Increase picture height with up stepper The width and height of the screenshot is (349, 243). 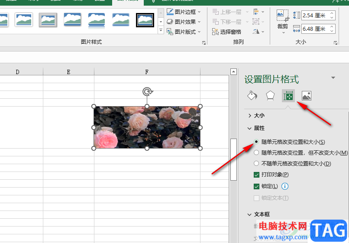332,13
